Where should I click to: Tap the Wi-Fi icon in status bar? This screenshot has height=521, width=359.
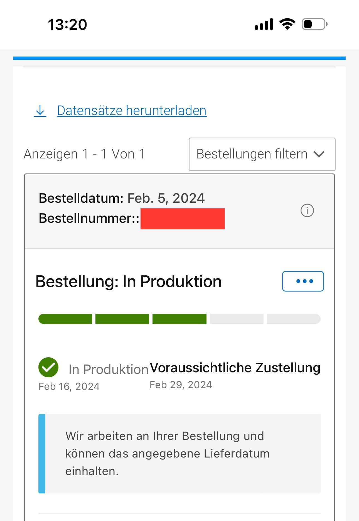tap(287, 24)
